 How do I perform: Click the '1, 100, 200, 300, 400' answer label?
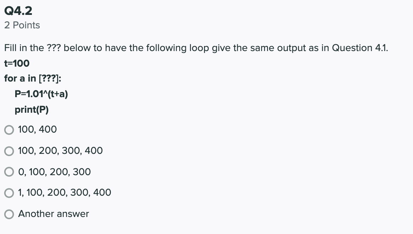[64, 193]
